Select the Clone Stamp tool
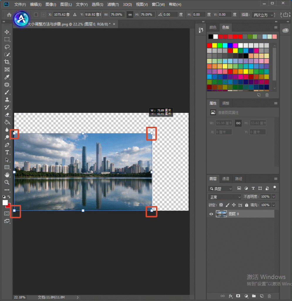292x301 pixels. pyautogui.click(x=7, y=100)
